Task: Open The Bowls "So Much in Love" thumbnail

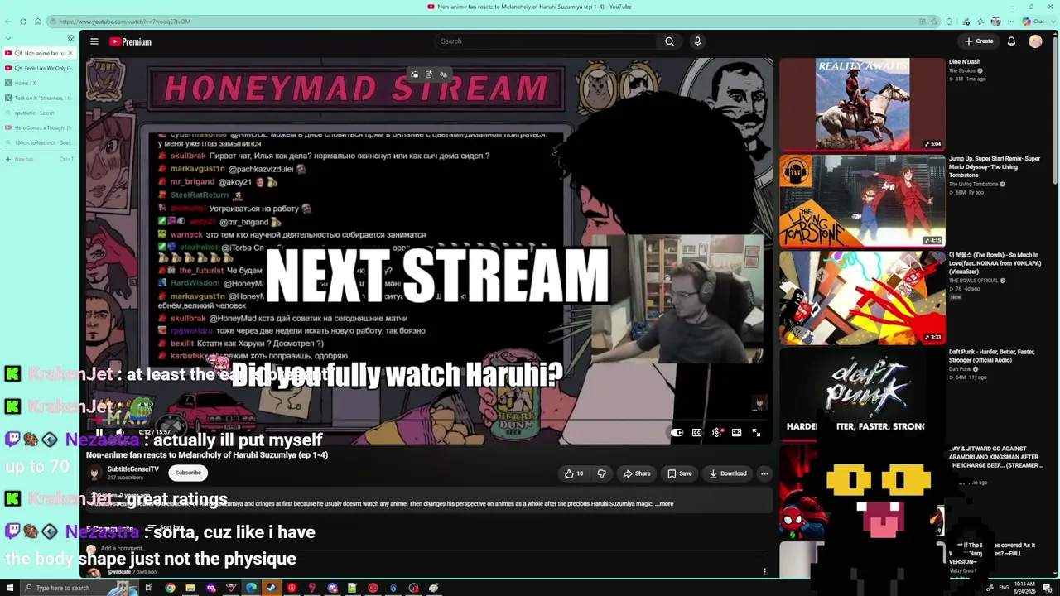Action: pos(862,297)
